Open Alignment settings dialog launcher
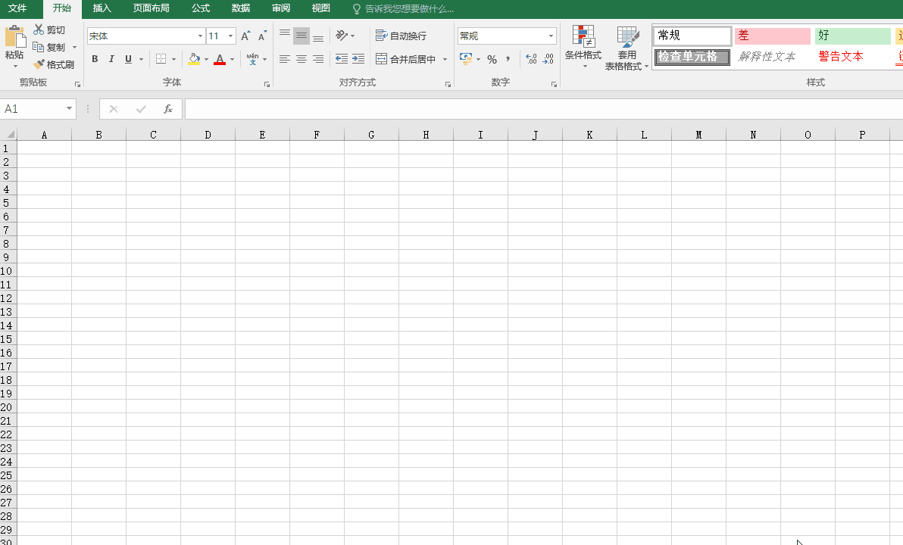 pyautogui.click(x=448, y=84)
